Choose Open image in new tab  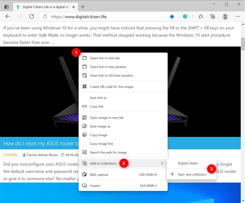pyautogui.click(x=123, y=118)
